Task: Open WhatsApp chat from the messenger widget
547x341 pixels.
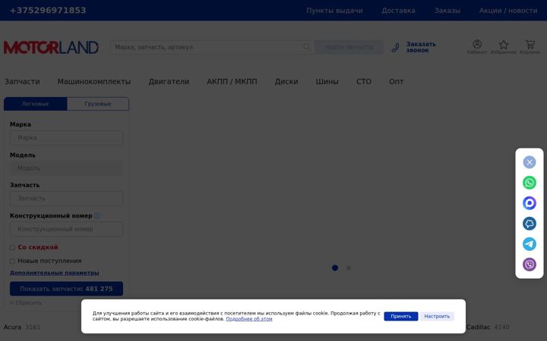Action: click(x=530, y=183)
